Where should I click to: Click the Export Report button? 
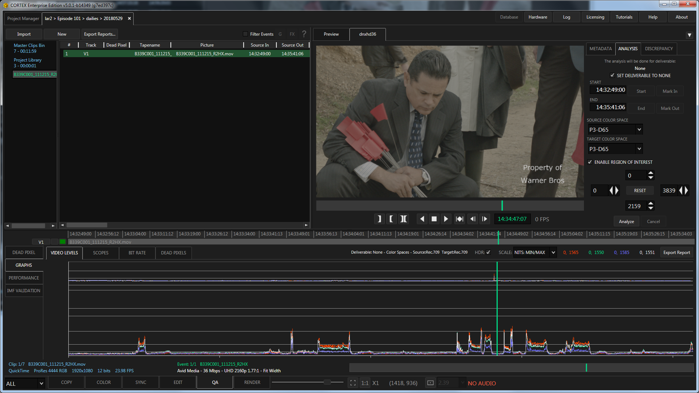pos(676,253)
